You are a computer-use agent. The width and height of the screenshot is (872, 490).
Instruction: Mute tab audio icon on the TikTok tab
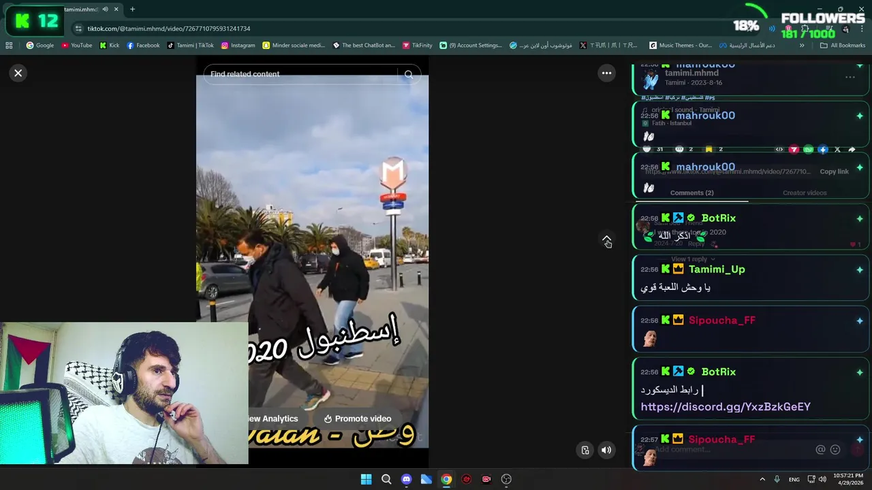tap(105, 10)
